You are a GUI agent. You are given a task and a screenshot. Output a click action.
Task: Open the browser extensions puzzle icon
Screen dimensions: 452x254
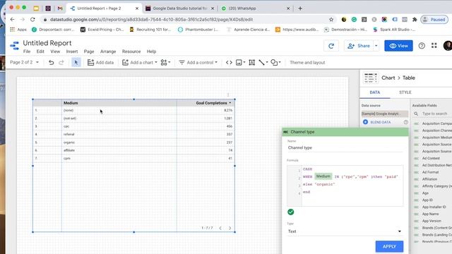tap(415, 20)
